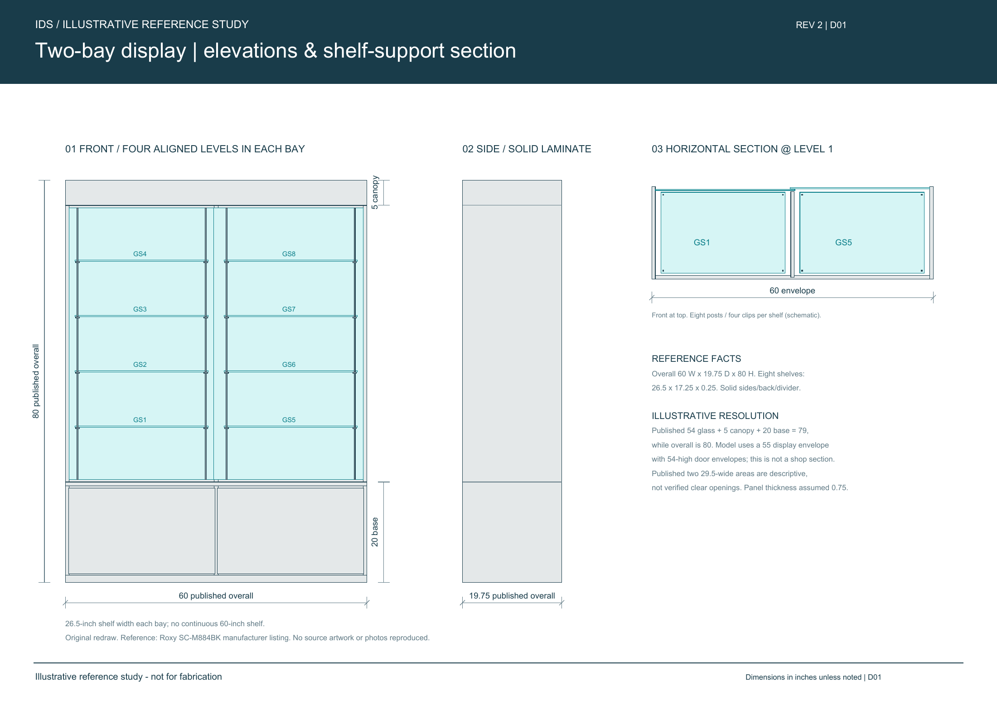Viewport: 997px width, 706px height.
Task: Select heading '02 SIDE / SOLID LAMINATE'
Action: pyautogui.click(x=527, y=149)
